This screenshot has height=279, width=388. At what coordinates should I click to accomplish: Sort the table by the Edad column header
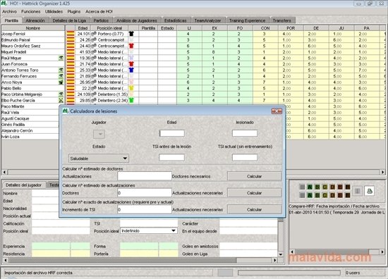click(x=83, y=28)
